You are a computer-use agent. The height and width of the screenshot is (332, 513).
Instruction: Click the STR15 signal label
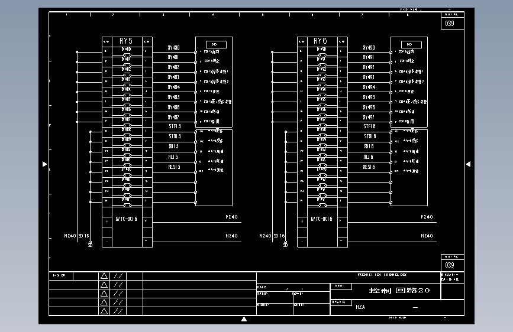(175, 136)
